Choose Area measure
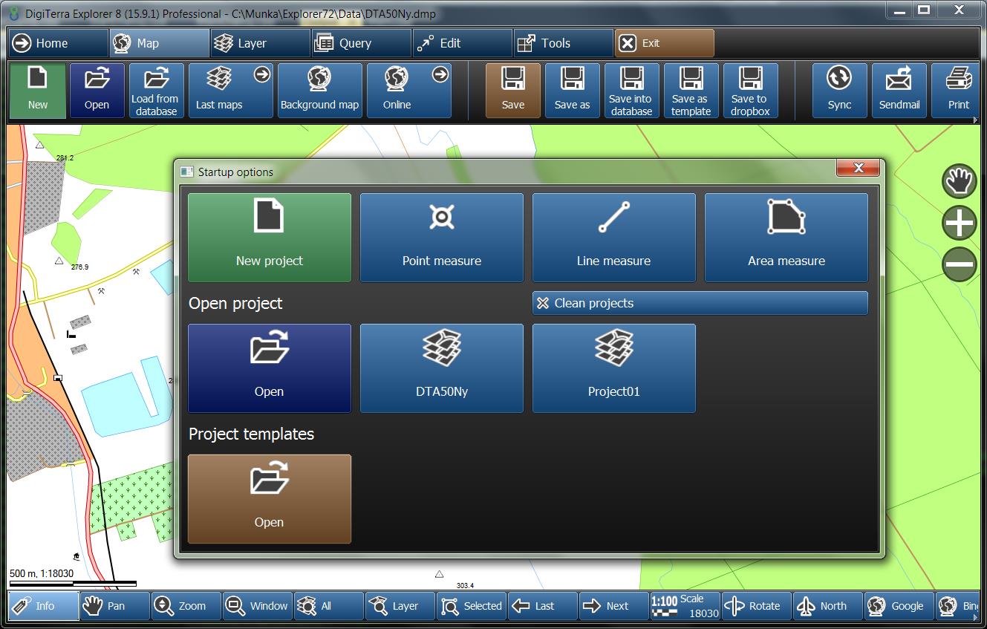This screenshot has height=629, width=987. point(786,238)
